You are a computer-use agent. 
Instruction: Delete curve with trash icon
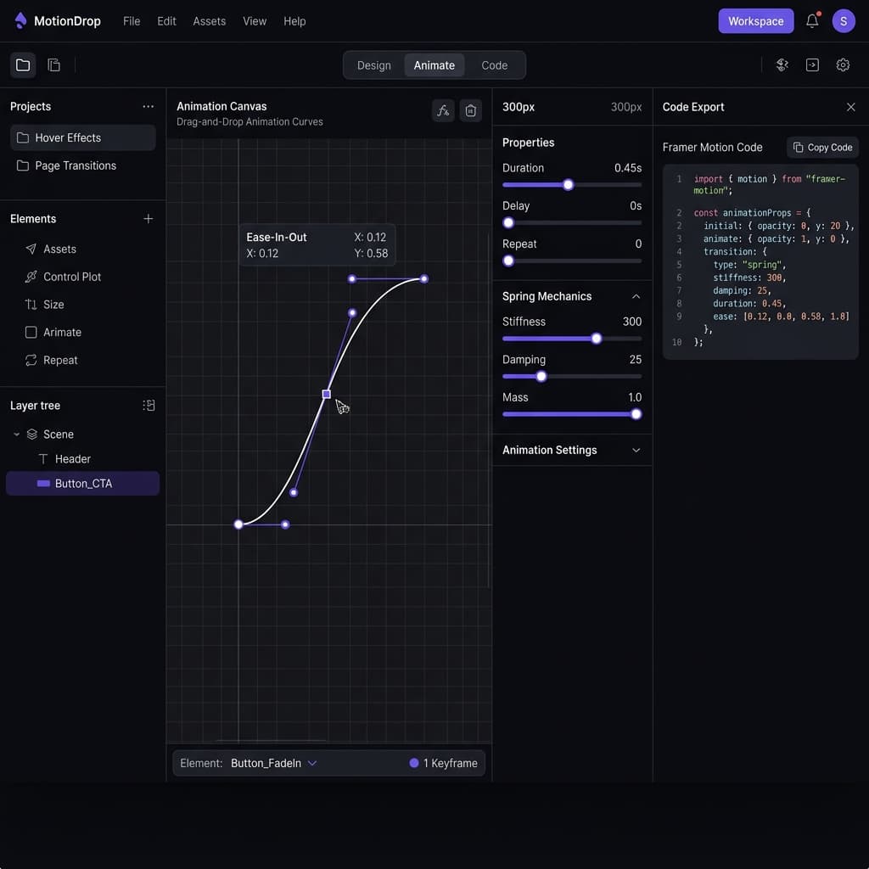pos(470,111)
